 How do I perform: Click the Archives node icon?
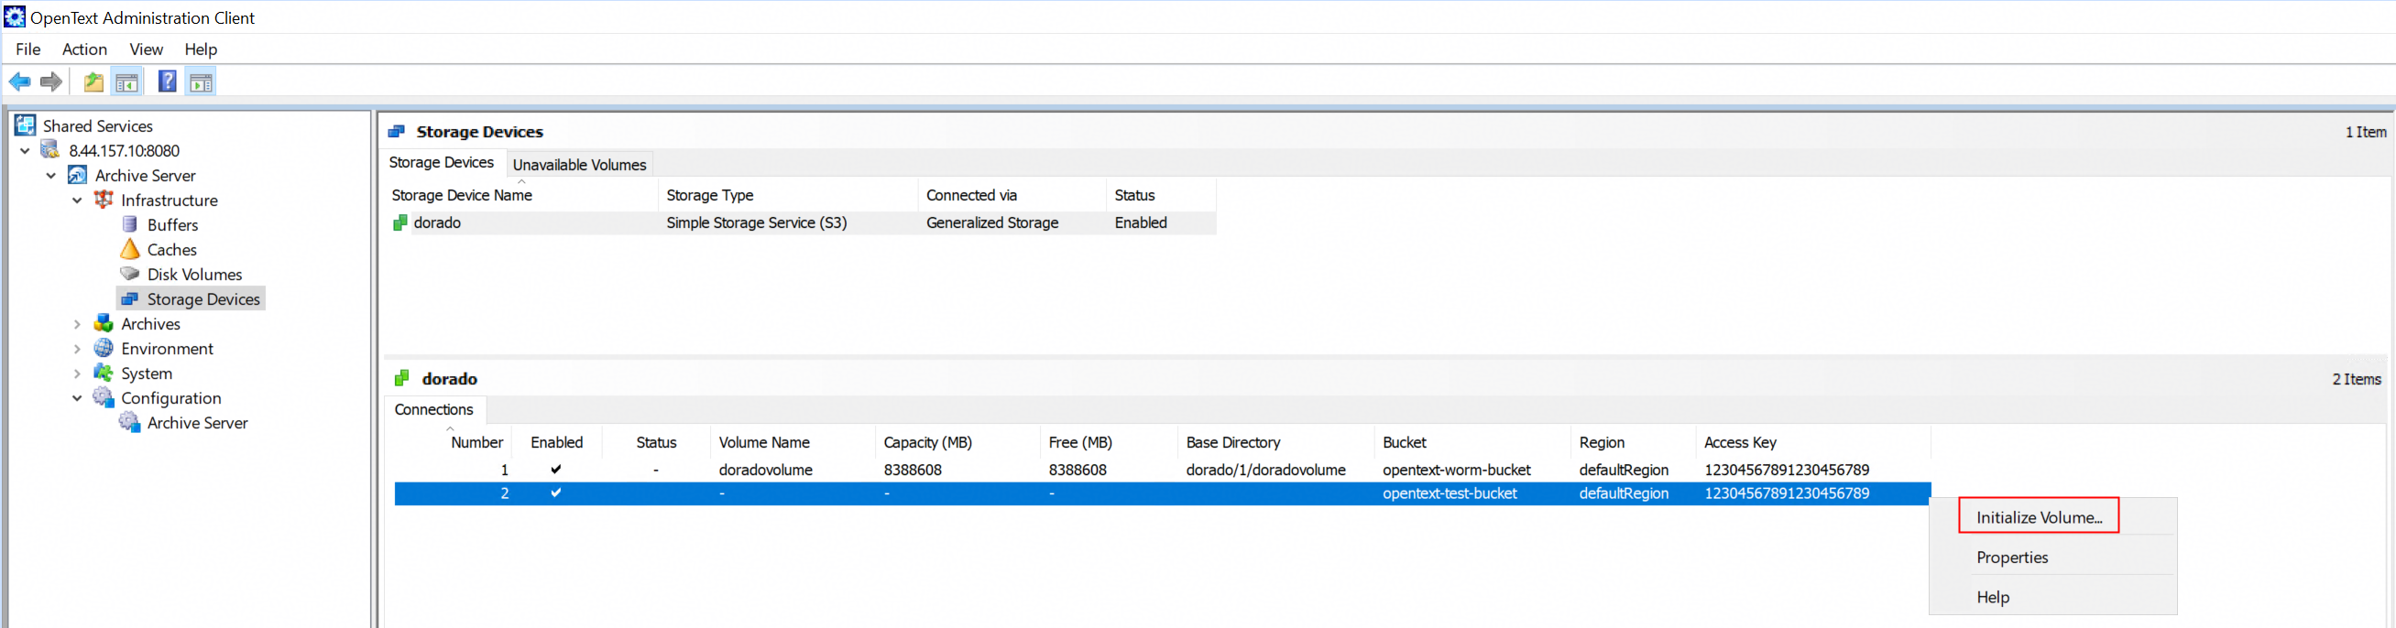click(x=104, y=323)
